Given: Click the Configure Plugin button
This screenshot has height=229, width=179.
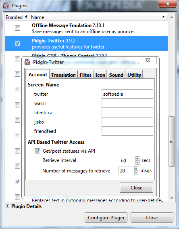Looking at the screenshot, I should (x=106, y=218).
